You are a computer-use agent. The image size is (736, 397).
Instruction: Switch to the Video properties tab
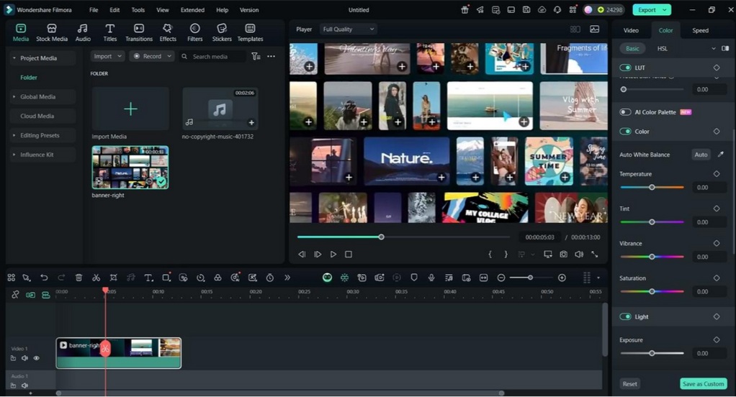631,30
